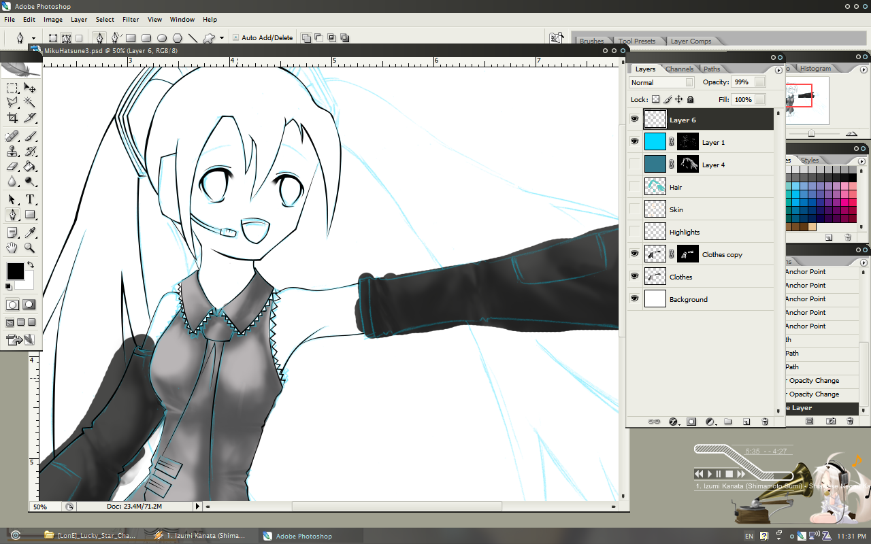Select the Move tool
The width and height of the screenshot is (871, 544).
tap(30, 88)
